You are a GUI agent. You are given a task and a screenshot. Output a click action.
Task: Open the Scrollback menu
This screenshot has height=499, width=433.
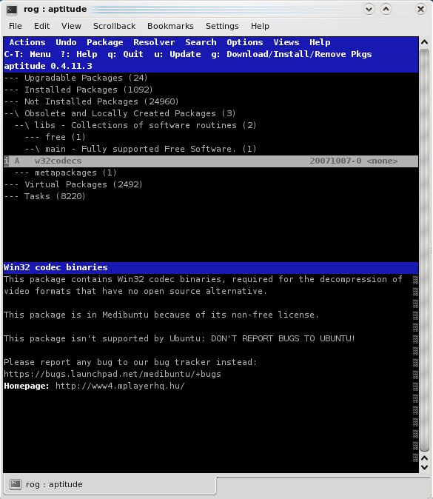(x=114, y=26)
